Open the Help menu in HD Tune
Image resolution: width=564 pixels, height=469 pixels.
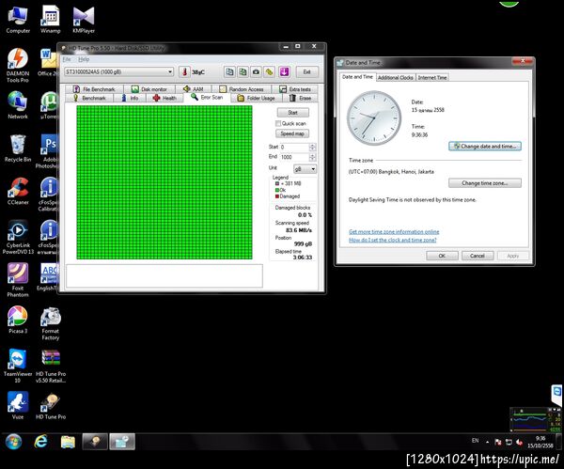[84, 59]
